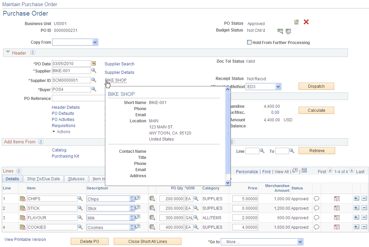The image size is (369, 247).
Task: Enable Hold From Further Processing
Action: point(249,42)
